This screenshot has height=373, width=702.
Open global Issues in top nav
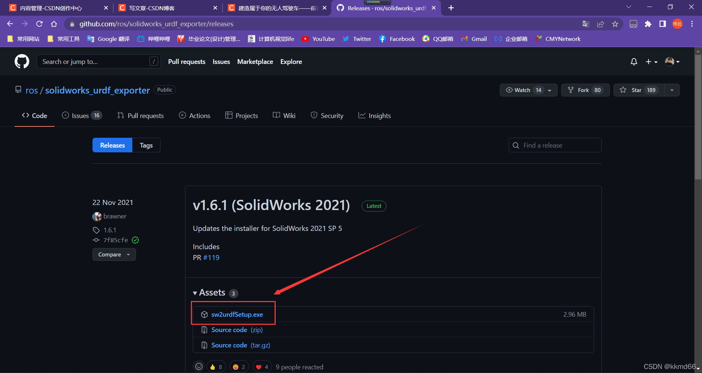point(221,62)
